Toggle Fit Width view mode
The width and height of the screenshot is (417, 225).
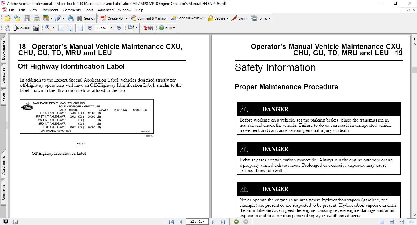click(80, 28)
